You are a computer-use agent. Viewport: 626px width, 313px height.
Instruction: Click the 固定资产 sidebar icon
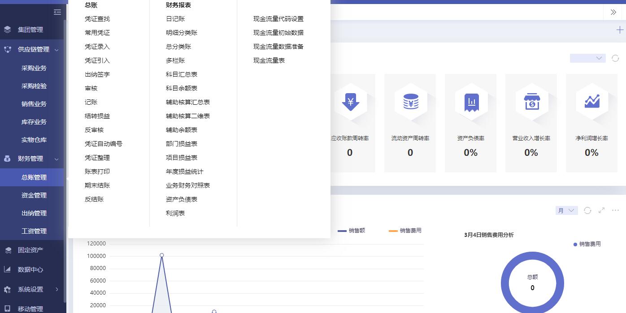tap(8, 250)
